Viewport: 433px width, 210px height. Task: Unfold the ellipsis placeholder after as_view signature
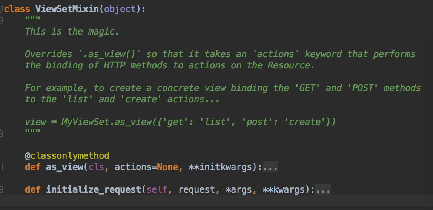(270, 167)
